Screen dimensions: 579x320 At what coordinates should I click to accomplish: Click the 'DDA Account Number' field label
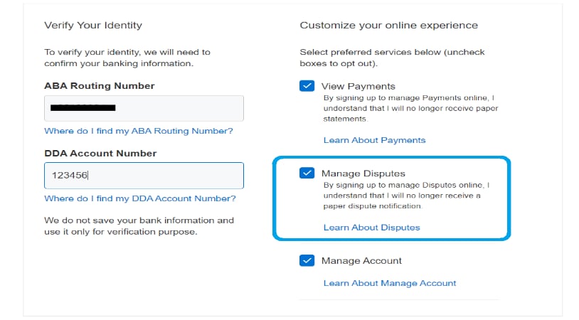(100, 154)
